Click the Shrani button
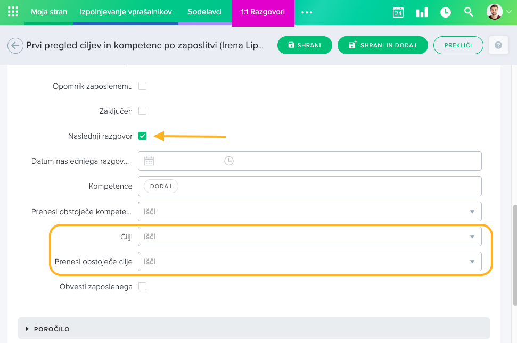Viewport: 517px width, 343px height. click(305, 45)
